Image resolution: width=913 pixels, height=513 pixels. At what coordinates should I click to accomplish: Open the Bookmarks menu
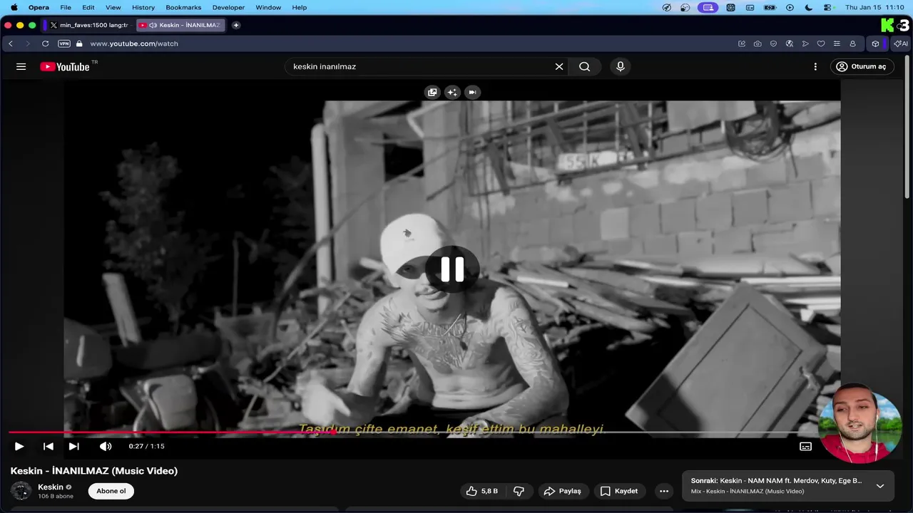(x=183, y=7)
